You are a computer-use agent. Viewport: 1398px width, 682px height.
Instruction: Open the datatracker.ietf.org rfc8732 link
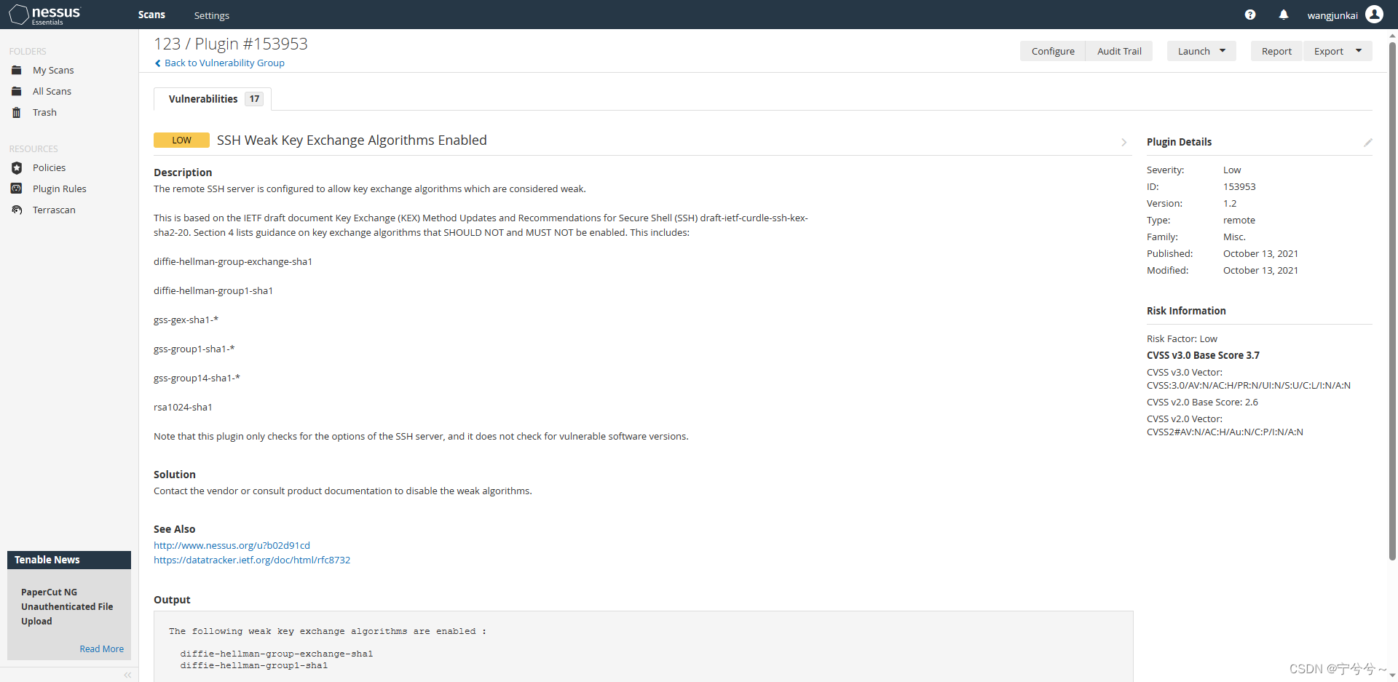click(x=252, y=560)
